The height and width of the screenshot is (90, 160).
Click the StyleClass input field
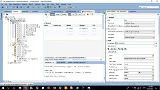tap(135, 43)
